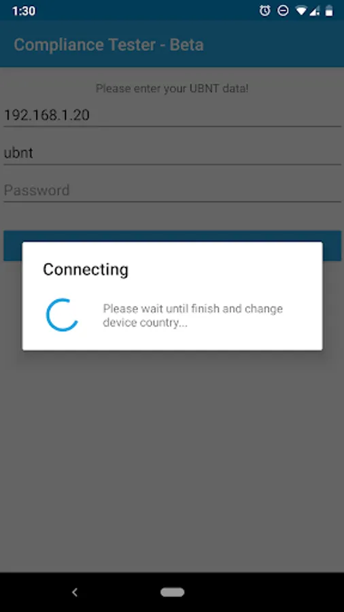This screenshot has height=612, width=344.
Task: Tap the do-not-disturb status icon
Action: coord(283,11)
